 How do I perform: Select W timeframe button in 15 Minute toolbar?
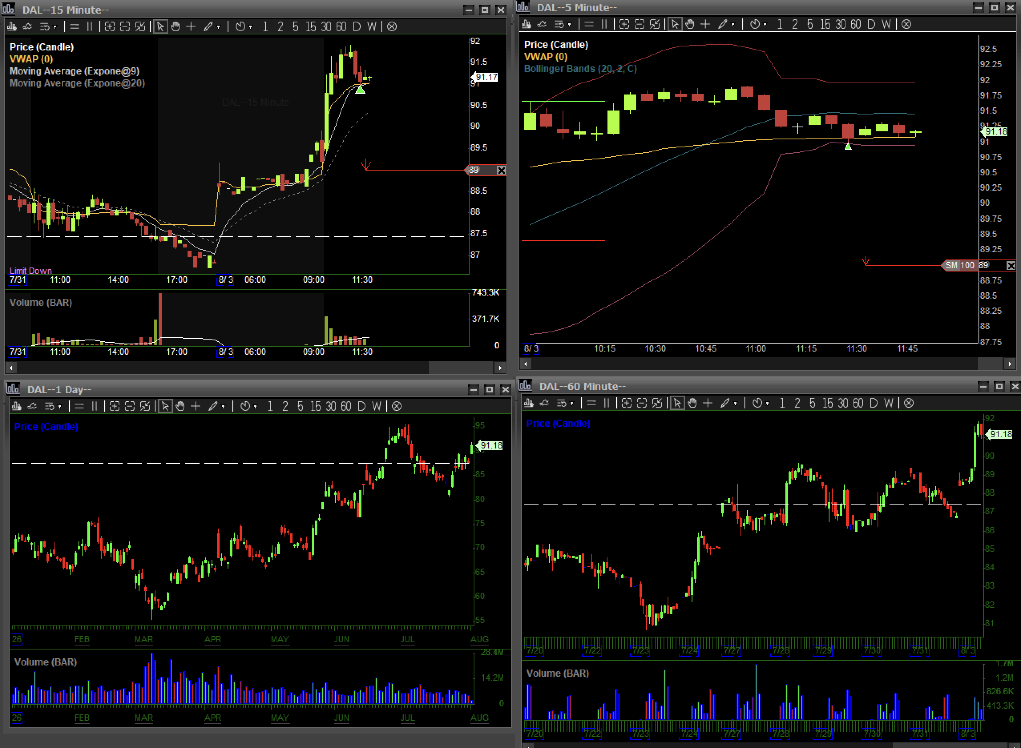pyautogui.click(x=371, y=27)
